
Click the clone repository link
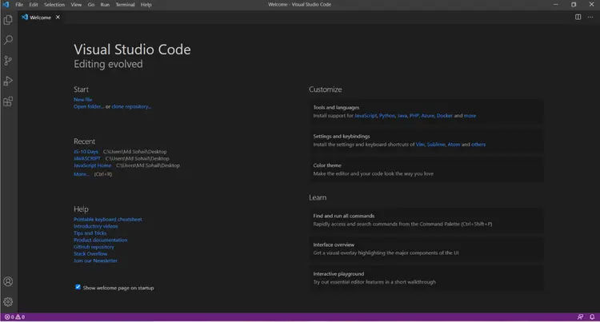coord(131,106)
